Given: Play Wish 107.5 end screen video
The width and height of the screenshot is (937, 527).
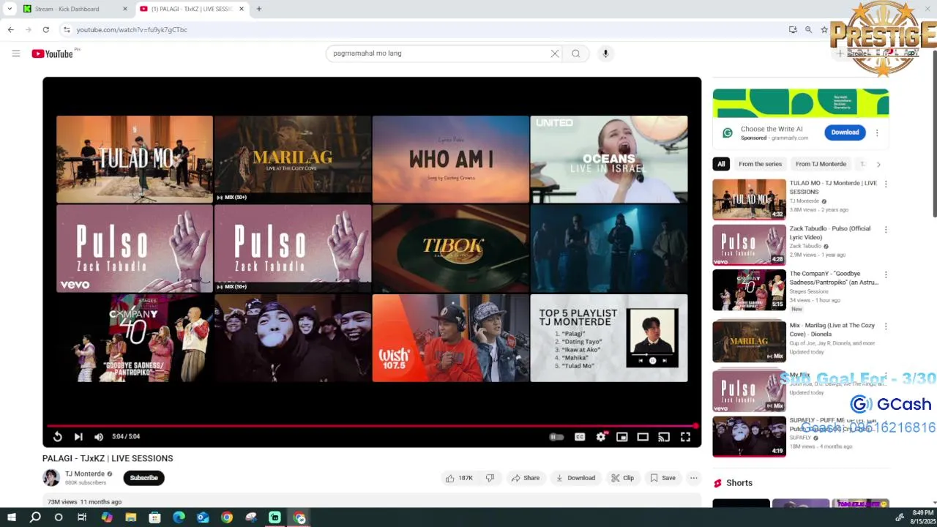Looking at the screenshot, I should [x=450, y=338].
